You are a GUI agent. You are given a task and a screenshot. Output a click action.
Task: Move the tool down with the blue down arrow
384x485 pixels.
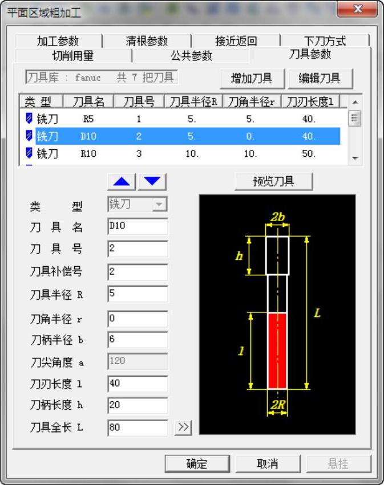[x=152, y=182]
